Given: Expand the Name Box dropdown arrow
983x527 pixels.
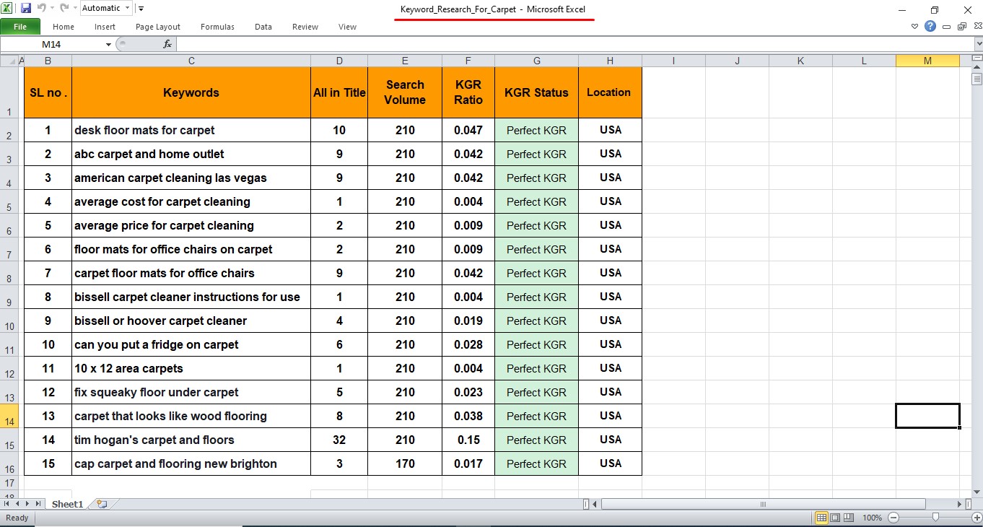Looking at the screenshot, I should pyautogui.click(x=109, y=44).
